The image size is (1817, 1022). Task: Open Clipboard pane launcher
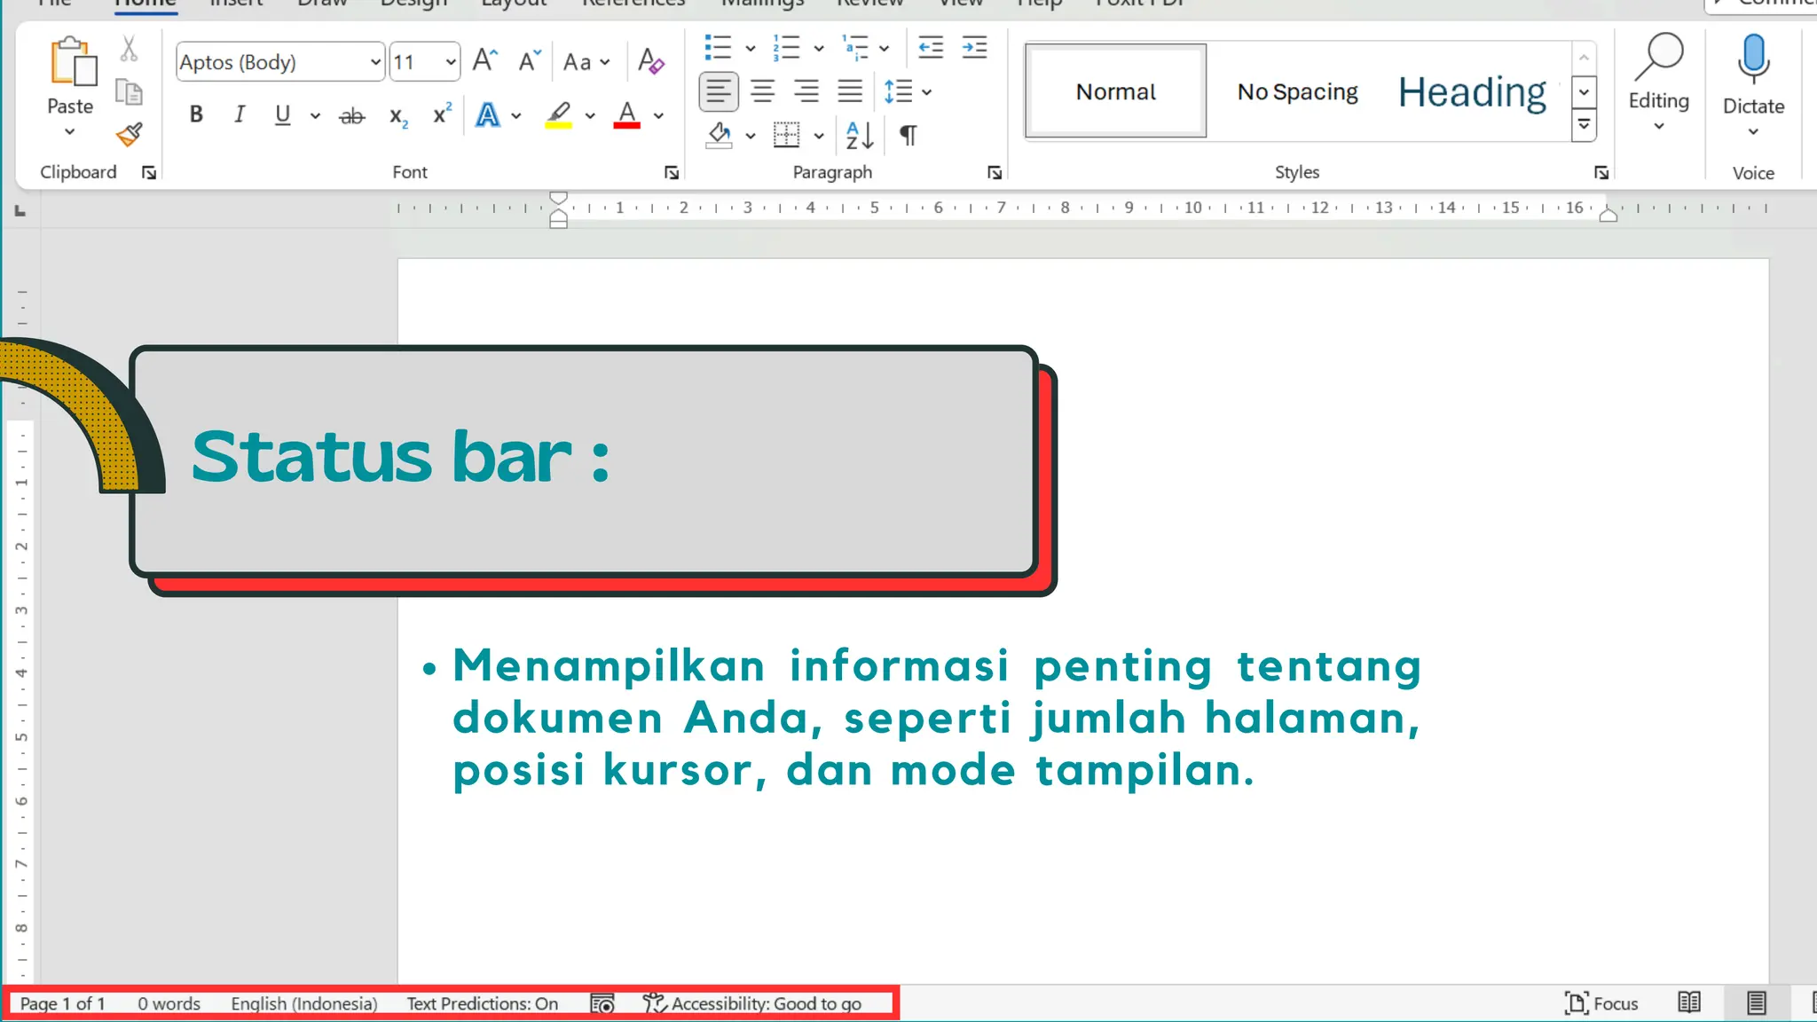tap(149, 173)
